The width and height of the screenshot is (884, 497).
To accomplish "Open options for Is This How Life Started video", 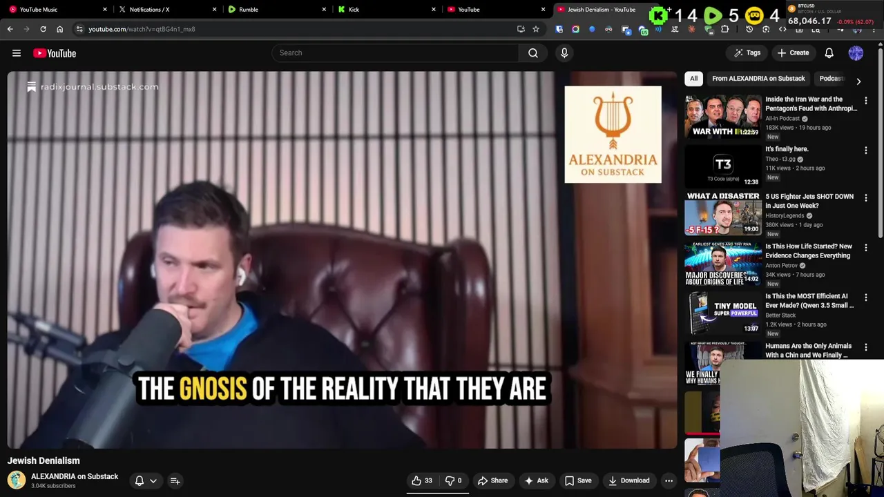I will coord(866,248).
